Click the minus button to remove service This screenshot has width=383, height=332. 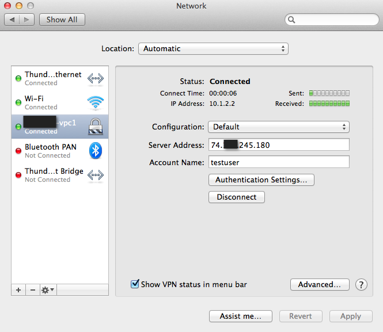click(32, 290)
